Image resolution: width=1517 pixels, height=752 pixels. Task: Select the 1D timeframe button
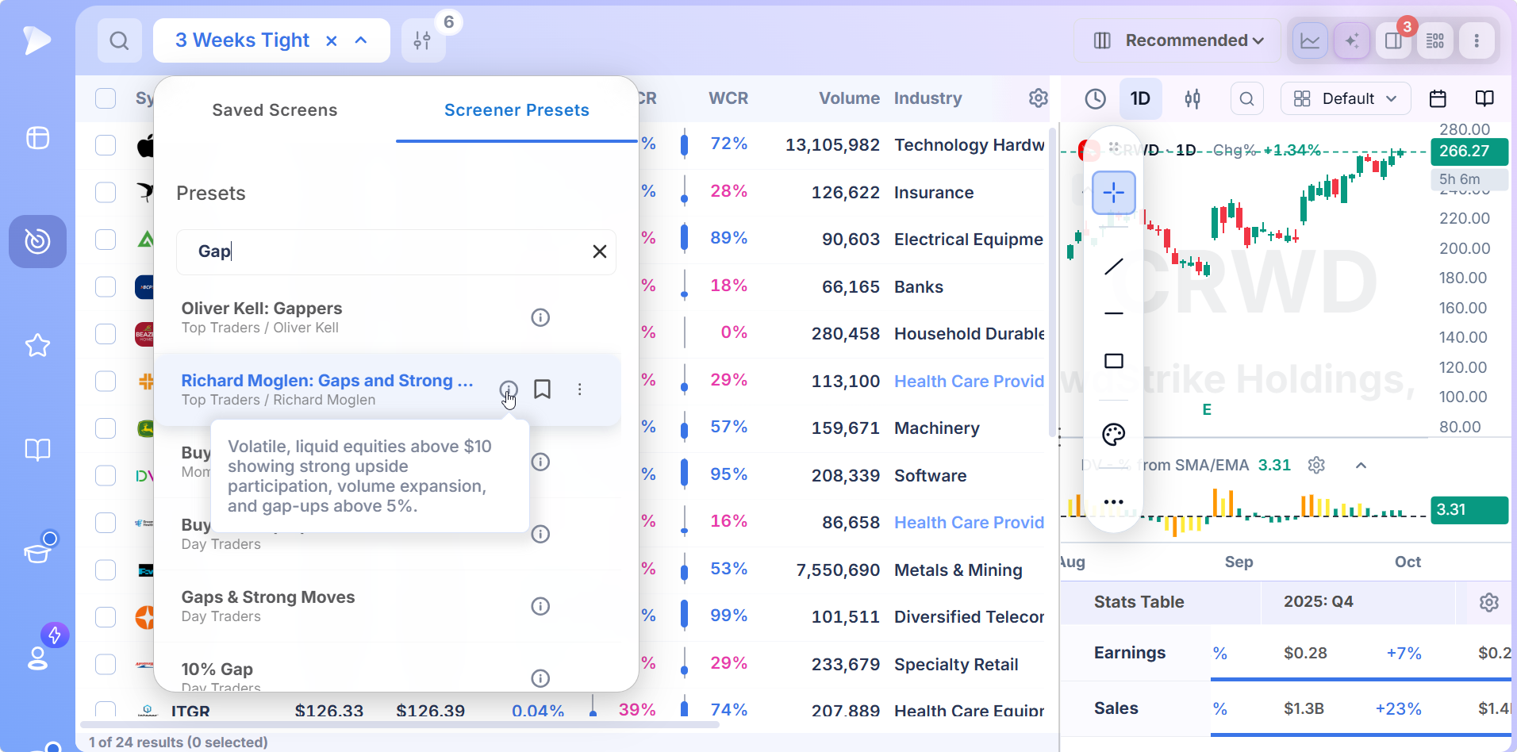pyautogui.click(x=1140, y=98)
